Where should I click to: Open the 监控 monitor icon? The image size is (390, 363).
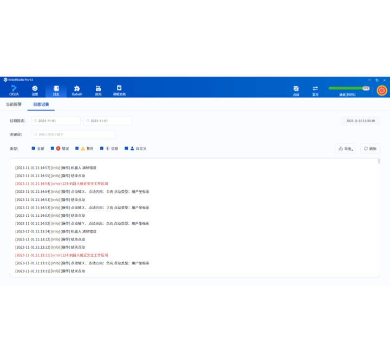315,90
